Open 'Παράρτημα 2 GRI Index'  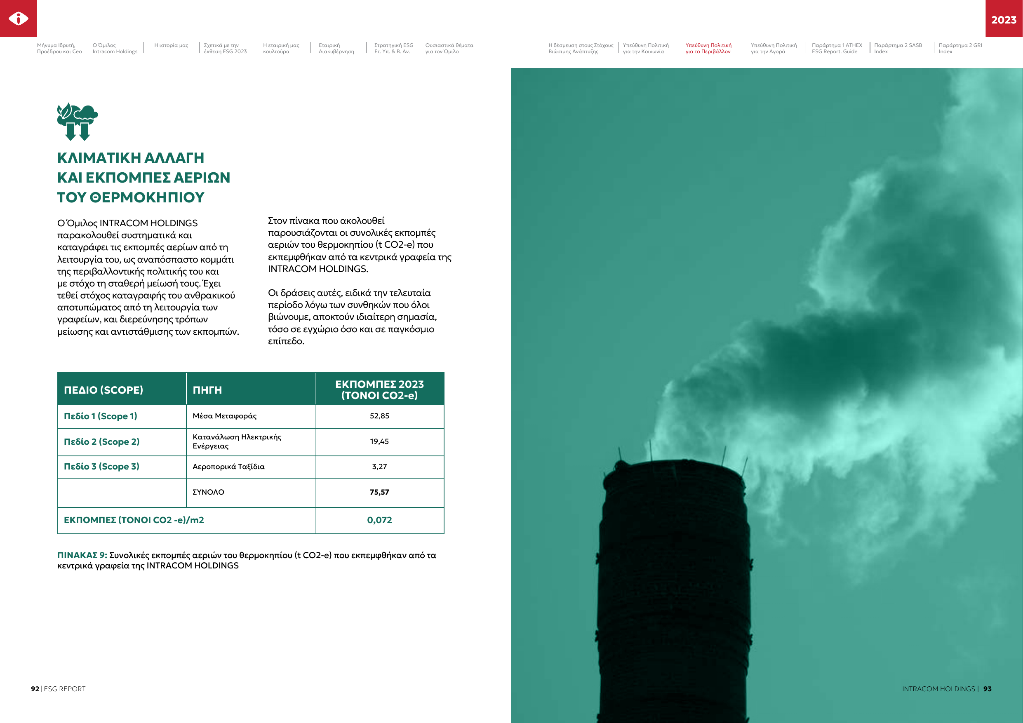click(x=960, y=48)
